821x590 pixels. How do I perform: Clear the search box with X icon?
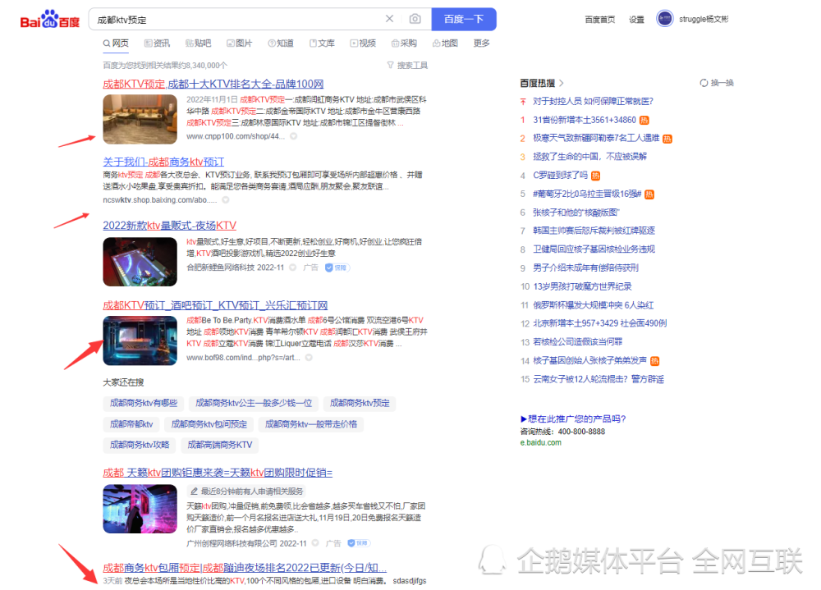[x=389, y=19]
